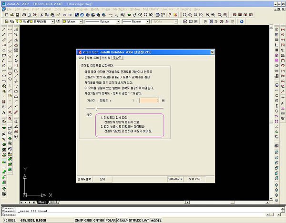Click the Undo arrow icon
Screen dimensions: 286x223
[64, 15]
